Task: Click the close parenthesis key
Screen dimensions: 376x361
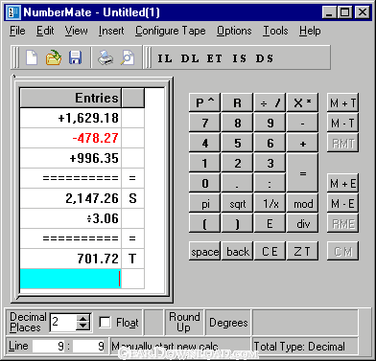Action: [237, 223]
